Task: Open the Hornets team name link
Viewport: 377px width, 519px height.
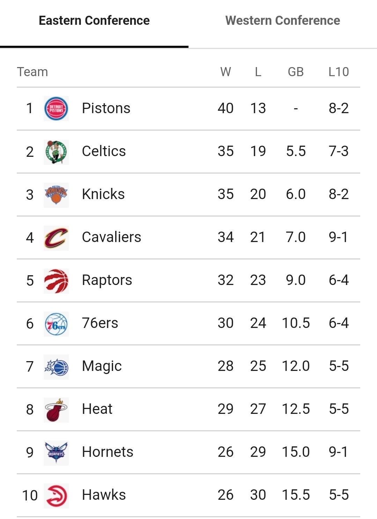Action: pos(108,452)
